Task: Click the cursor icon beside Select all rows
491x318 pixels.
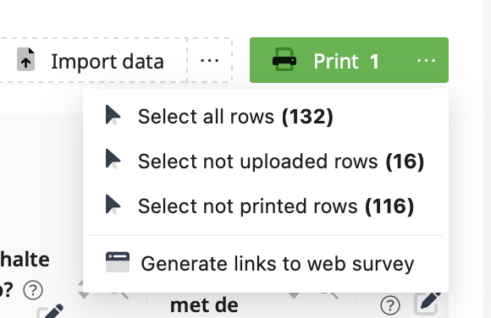Action: tap(113, 115)
